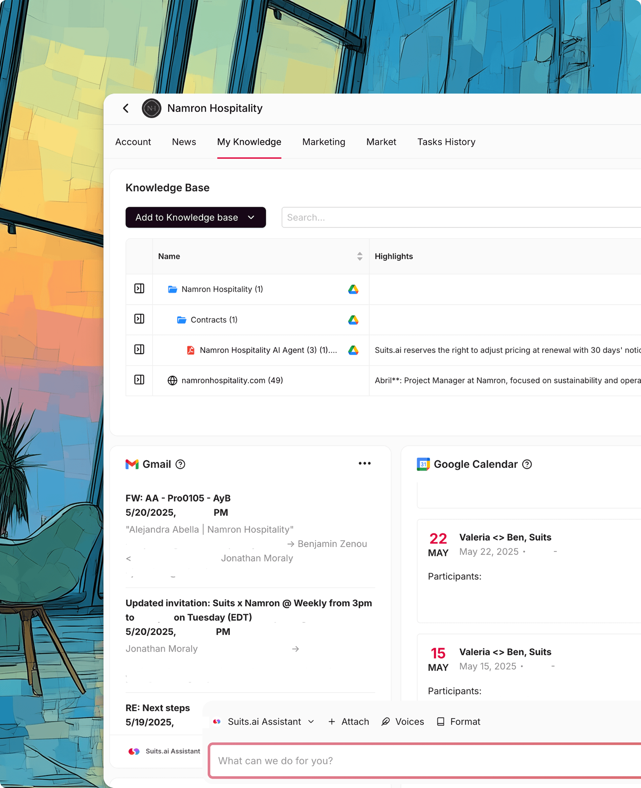The image size is (641, 788).
Task: Click the Voices button
Action: tap(403, 722)
